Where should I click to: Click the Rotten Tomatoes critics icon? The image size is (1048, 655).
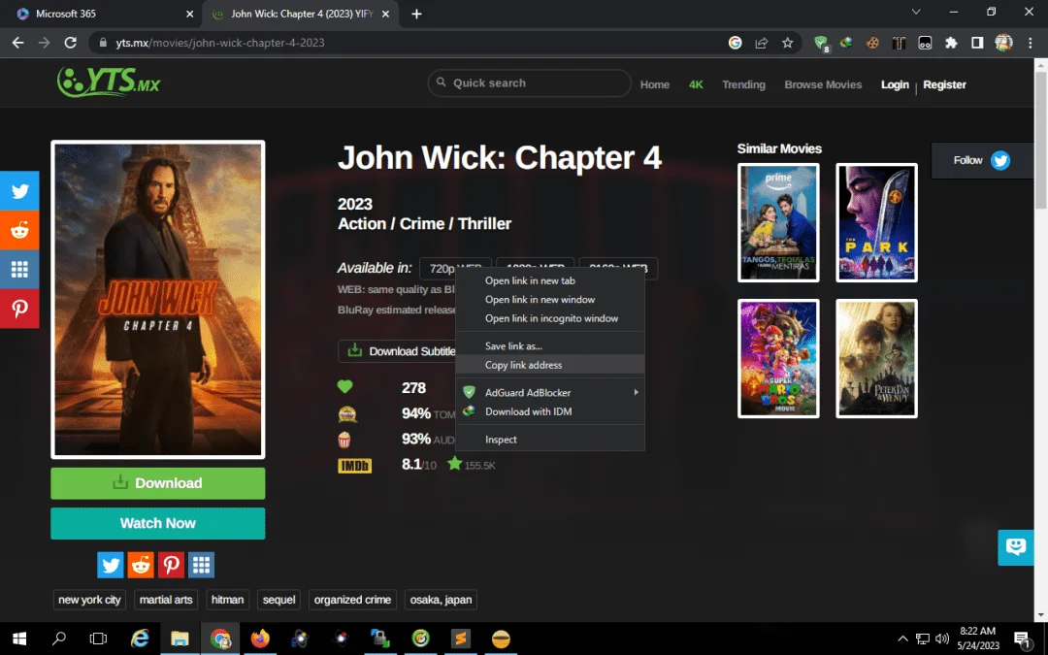pyautogui.click(x=347, y=413)
